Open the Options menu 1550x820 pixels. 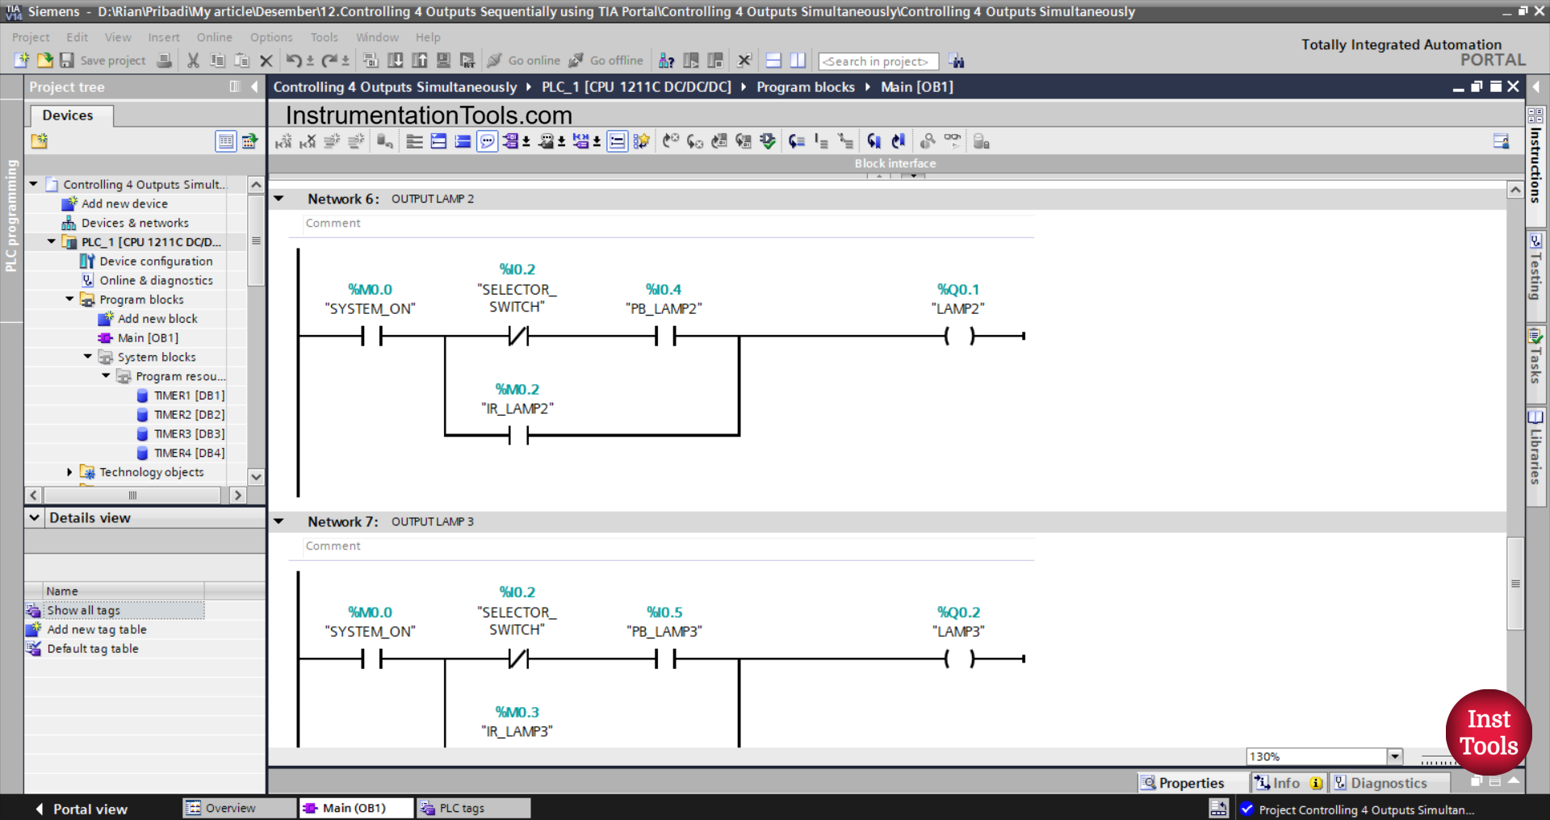click(x=271, y=37)
